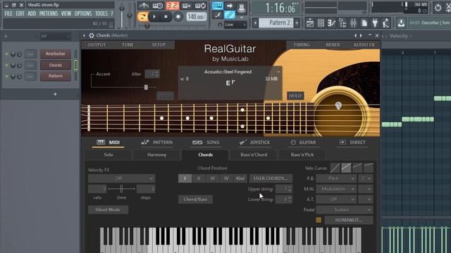Viewport: 451px width, 253px height.
Task: Enable wait for input before recording
Action: coord(158,6)
